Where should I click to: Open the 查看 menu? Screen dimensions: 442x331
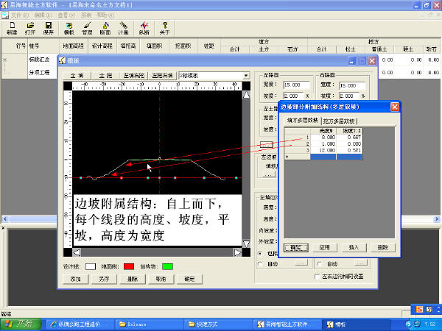(66, 15)
